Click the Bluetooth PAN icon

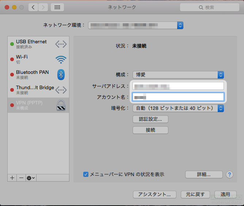61,75
